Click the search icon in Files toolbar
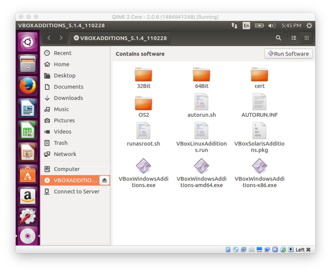This screenshot has width=331, height=272. click(x=278, y=38)
